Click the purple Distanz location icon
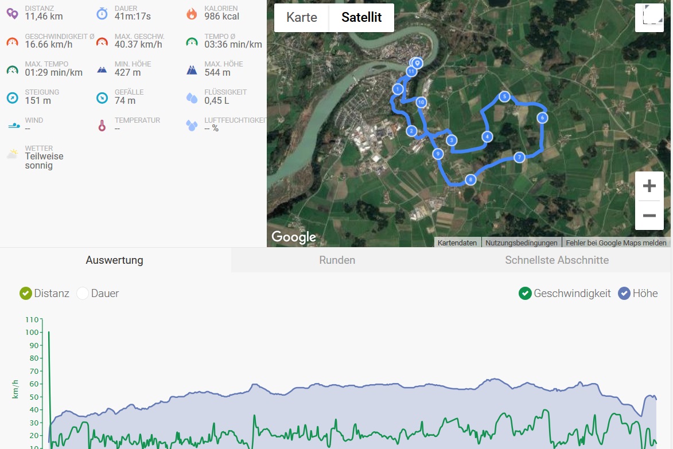This screenshot has height=449, width=673. click(x=12, y=13)
